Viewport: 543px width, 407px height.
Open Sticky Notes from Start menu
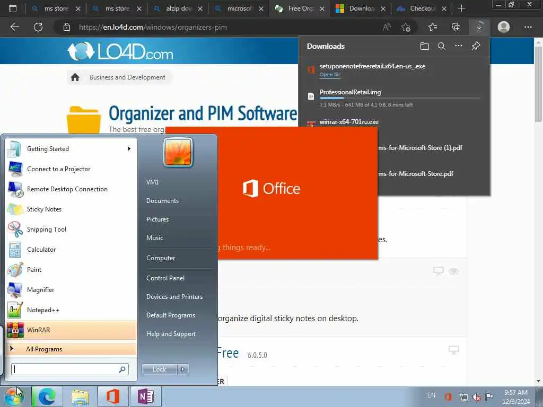coord(71,209)
